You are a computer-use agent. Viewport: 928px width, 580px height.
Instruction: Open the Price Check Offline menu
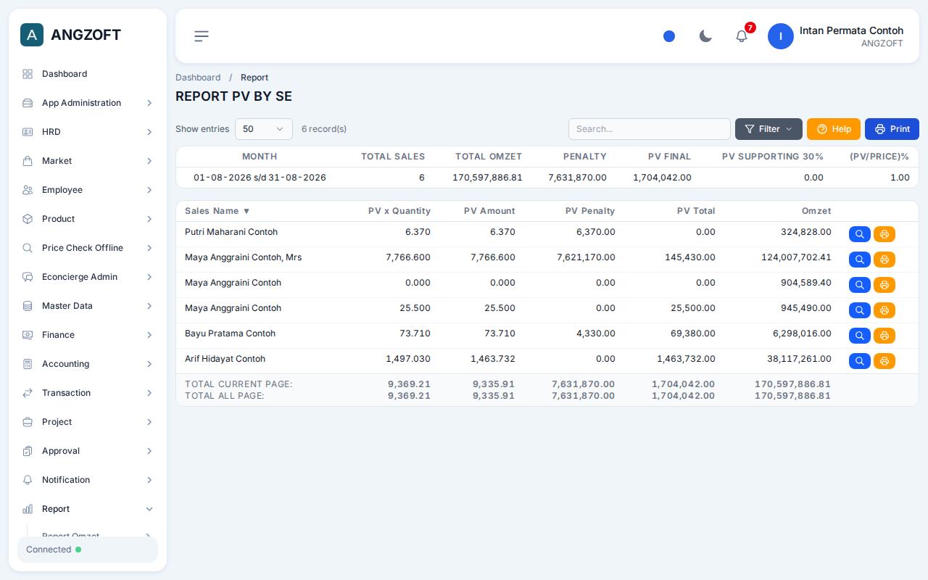coord(88,248)
